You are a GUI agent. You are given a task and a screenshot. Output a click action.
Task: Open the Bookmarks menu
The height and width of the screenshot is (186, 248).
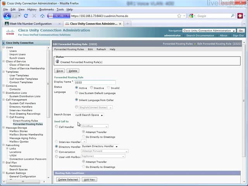point(46,9)
